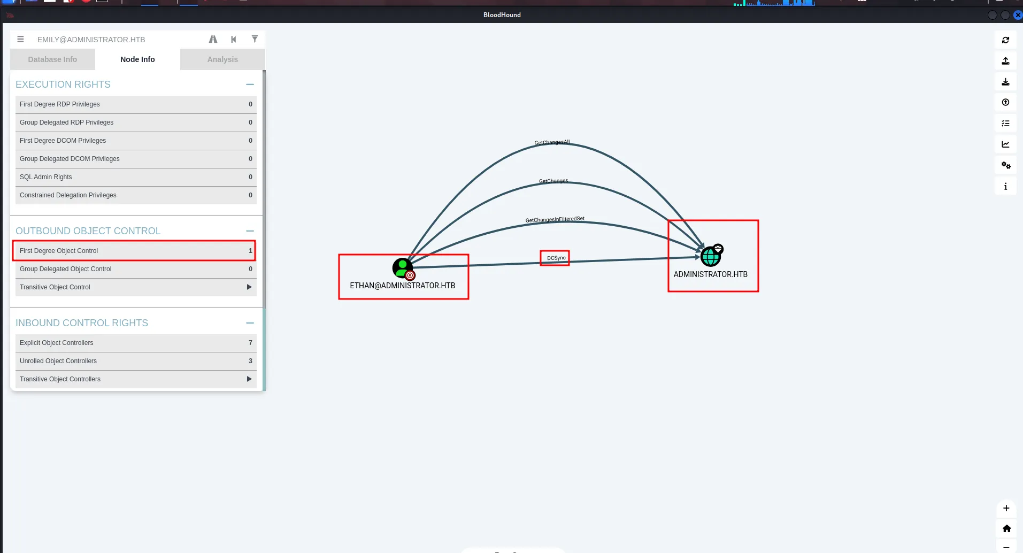Open settings via the gears icon

[1005, 165]
